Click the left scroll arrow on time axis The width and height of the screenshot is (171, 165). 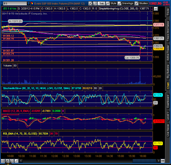point(21,161)
